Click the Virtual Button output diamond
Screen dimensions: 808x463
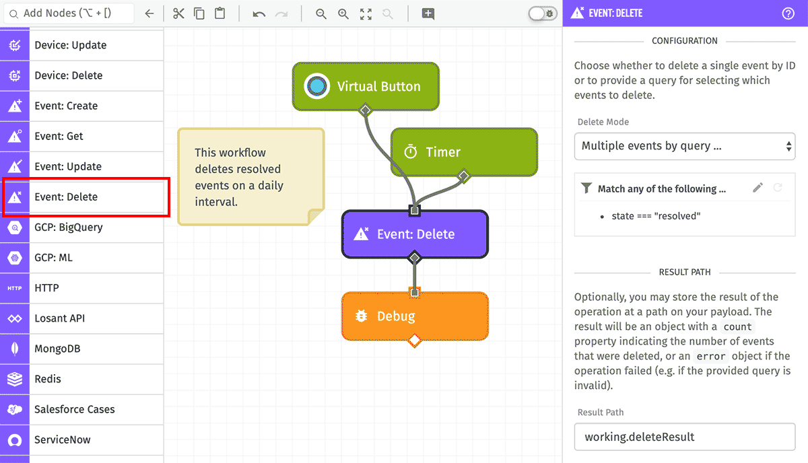pyautogui.click(x=366, y=110)
